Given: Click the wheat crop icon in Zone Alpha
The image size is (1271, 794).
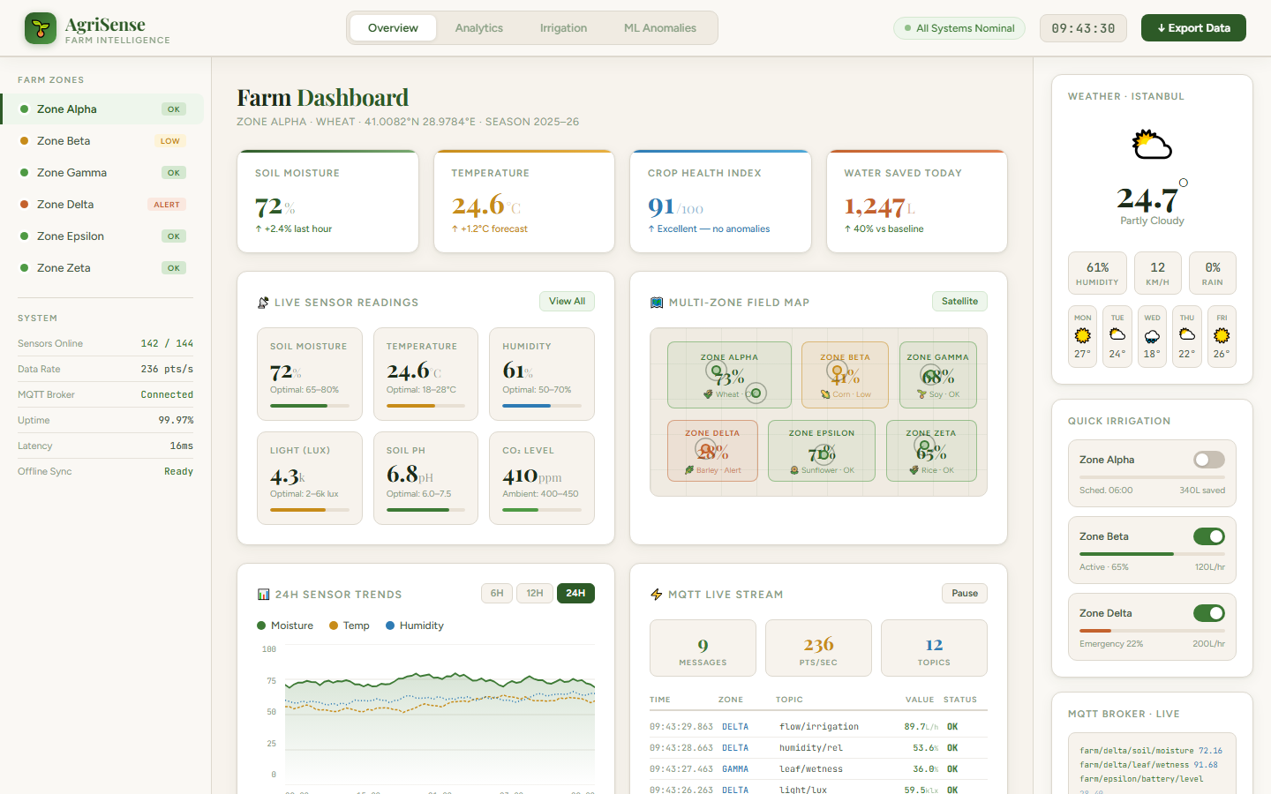Looking at the screenshot, I should [708, 394].
